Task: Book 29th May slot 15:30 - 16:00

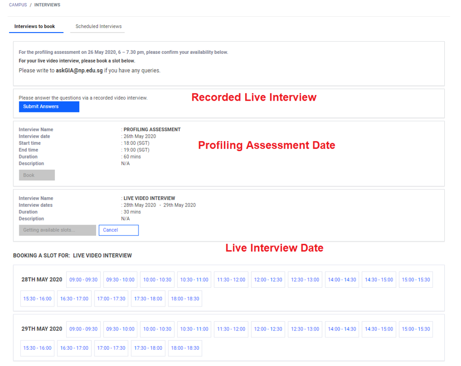Action: click(37, 348)
